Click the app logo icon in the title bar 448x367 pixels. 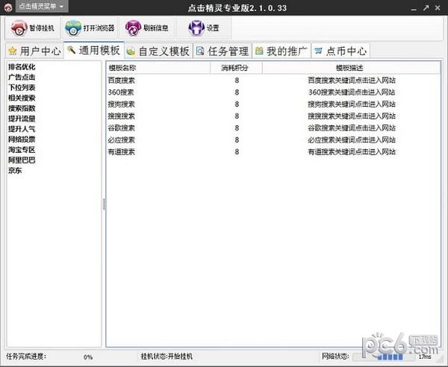7,7
